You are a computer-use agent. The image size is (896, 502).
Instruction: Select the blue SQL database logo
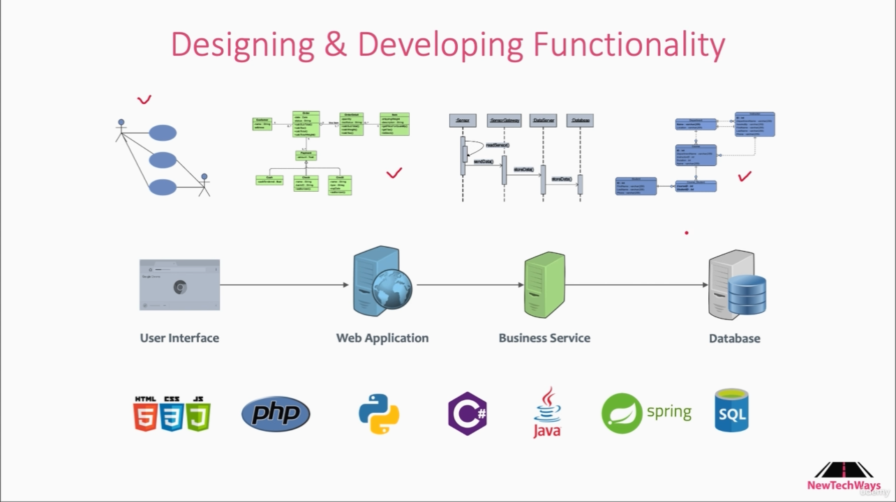tap(731, 411)
